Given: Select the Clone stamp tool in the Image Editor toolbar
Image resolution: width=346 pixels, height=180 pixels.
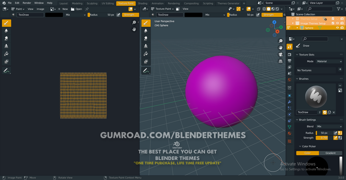Looking at the screenshot, I should tap(7, 46).
